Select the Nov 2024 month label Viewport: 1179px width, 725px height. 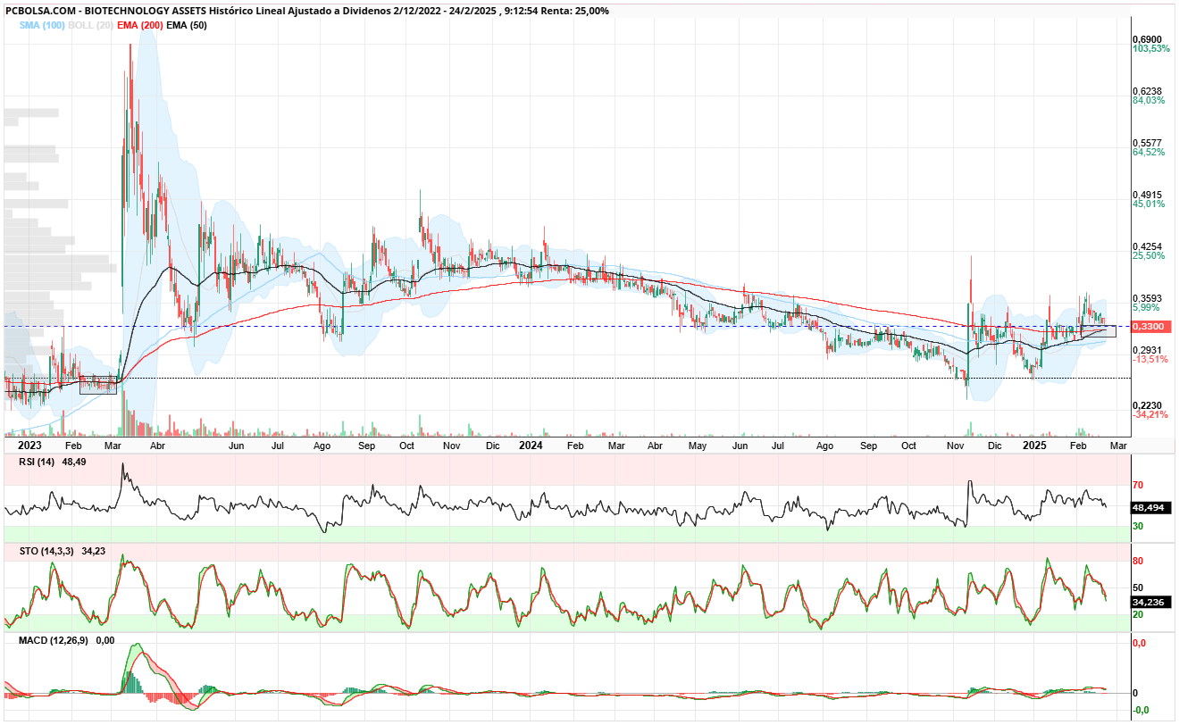(x=957, y=445)
